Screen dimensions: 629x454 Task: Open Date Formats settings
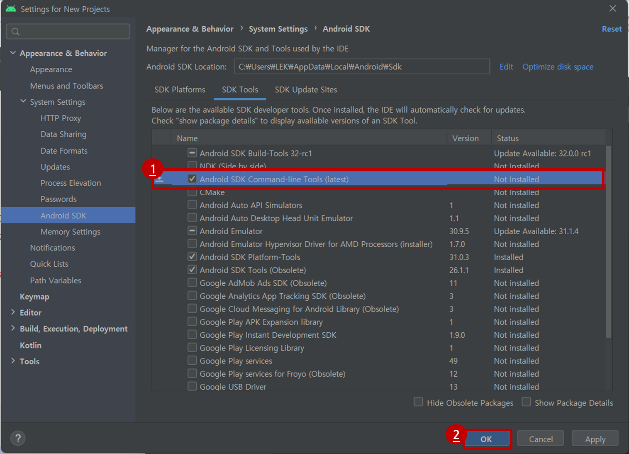pyautogui.click(x=64, y=151)
